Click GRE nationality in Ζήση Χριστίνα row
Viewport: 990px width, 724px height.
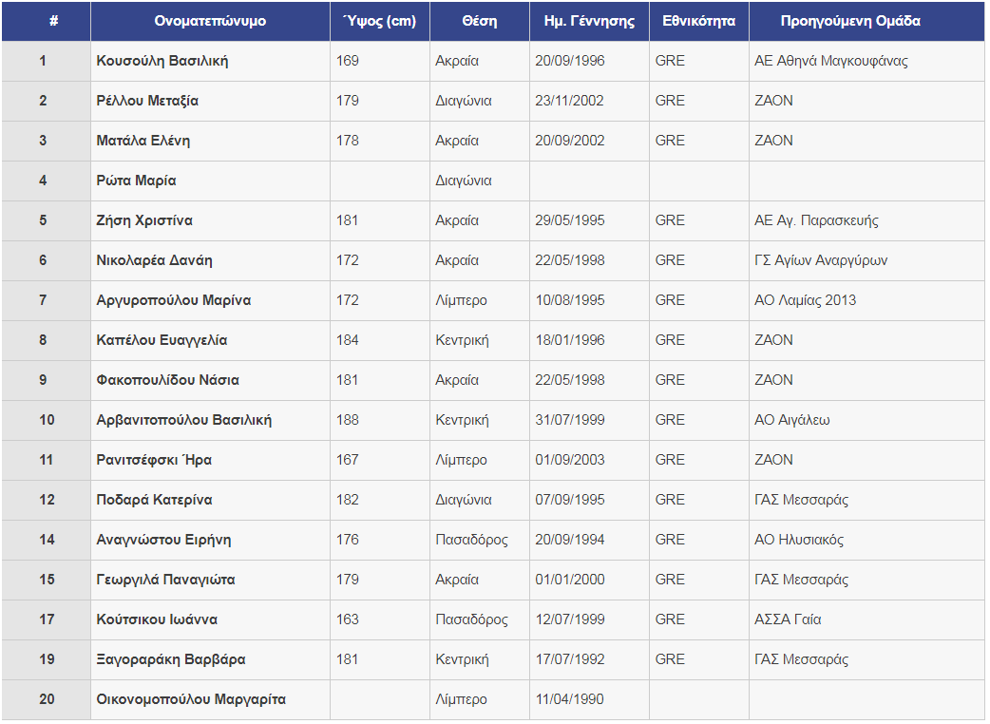pyautogui.click(x=670, y=220)
